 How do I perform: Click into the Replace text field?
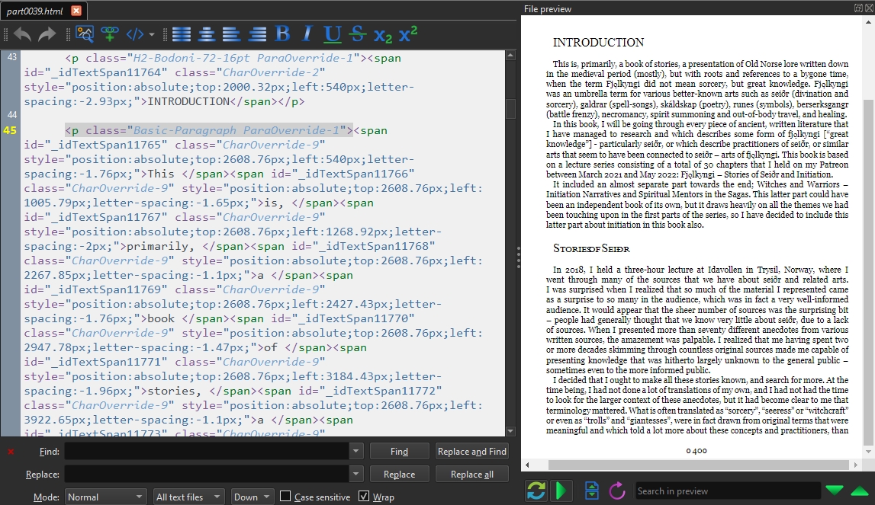tap(207, 475)
